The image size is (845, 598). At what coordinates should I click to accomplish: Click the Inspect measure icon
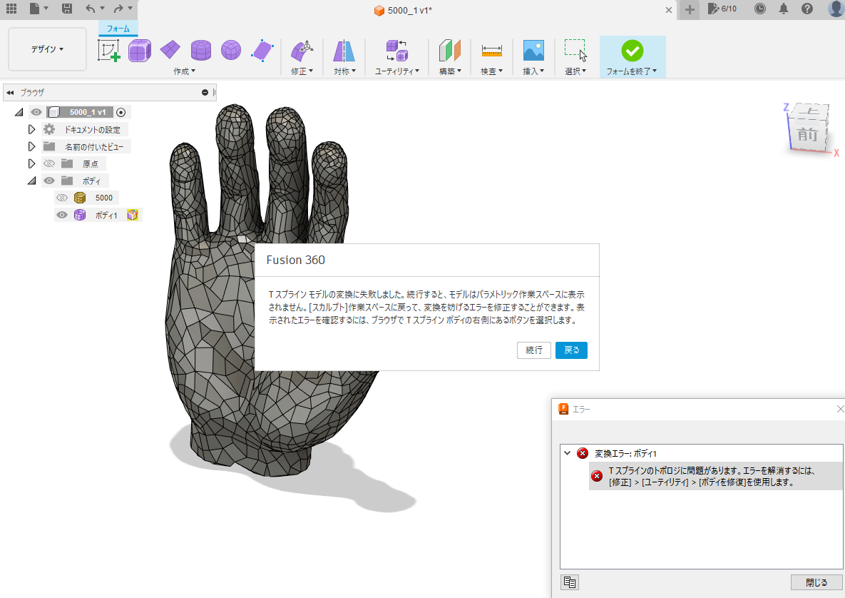[491, 50]
